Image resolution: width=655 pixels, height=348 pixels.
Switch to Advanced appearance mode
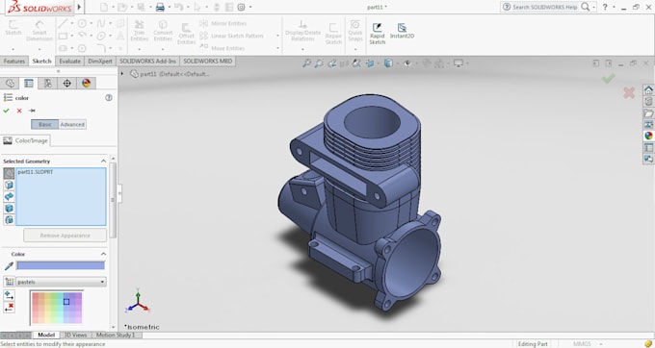pos(72,124)
